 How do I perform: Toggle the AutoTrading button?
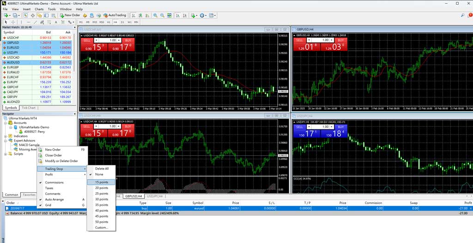[x=115, y=15]
